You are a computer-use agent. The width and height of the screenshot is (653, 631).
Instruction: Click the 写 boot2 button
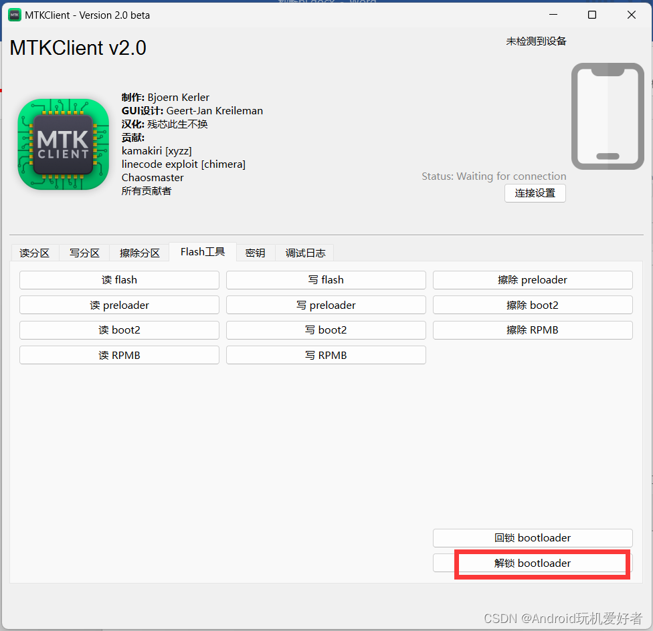pyautogui.click(x=326, y=330)
